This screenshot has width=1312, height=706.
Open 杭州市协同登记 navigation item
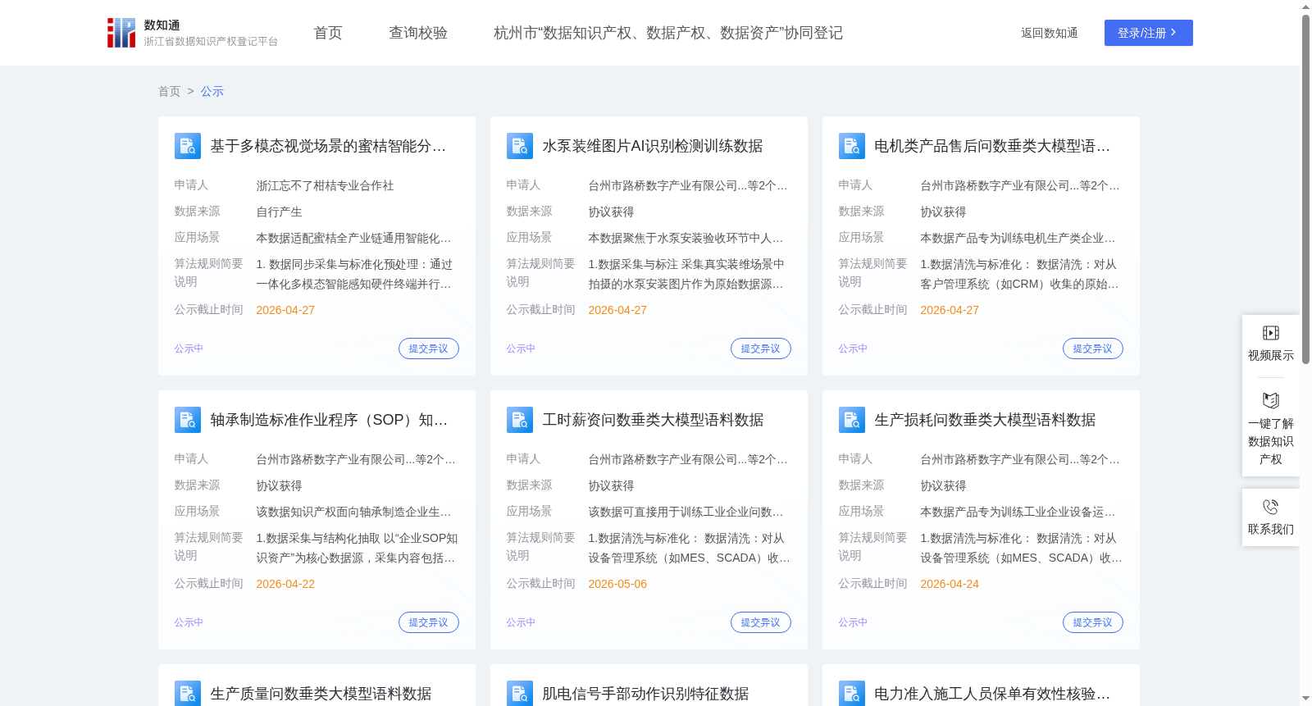tap(668, 33)
